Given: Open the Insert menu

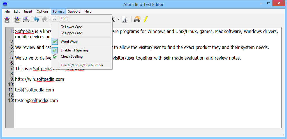Looking at the screenshot, I should pyautogui.click(x=28, y=11).
